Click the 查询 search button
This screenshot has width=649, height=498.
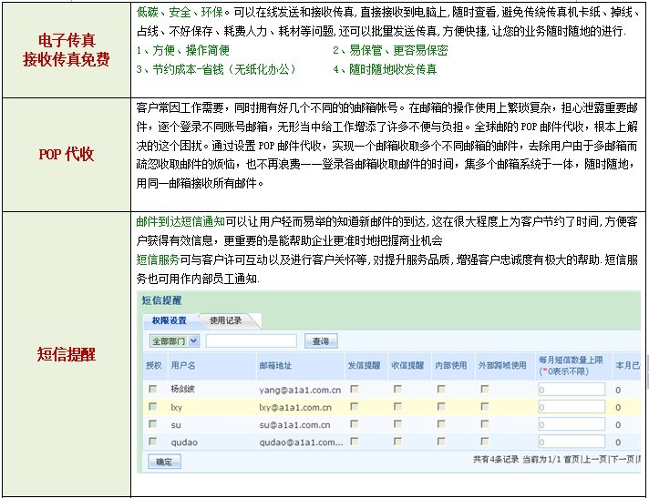[321, 341]
